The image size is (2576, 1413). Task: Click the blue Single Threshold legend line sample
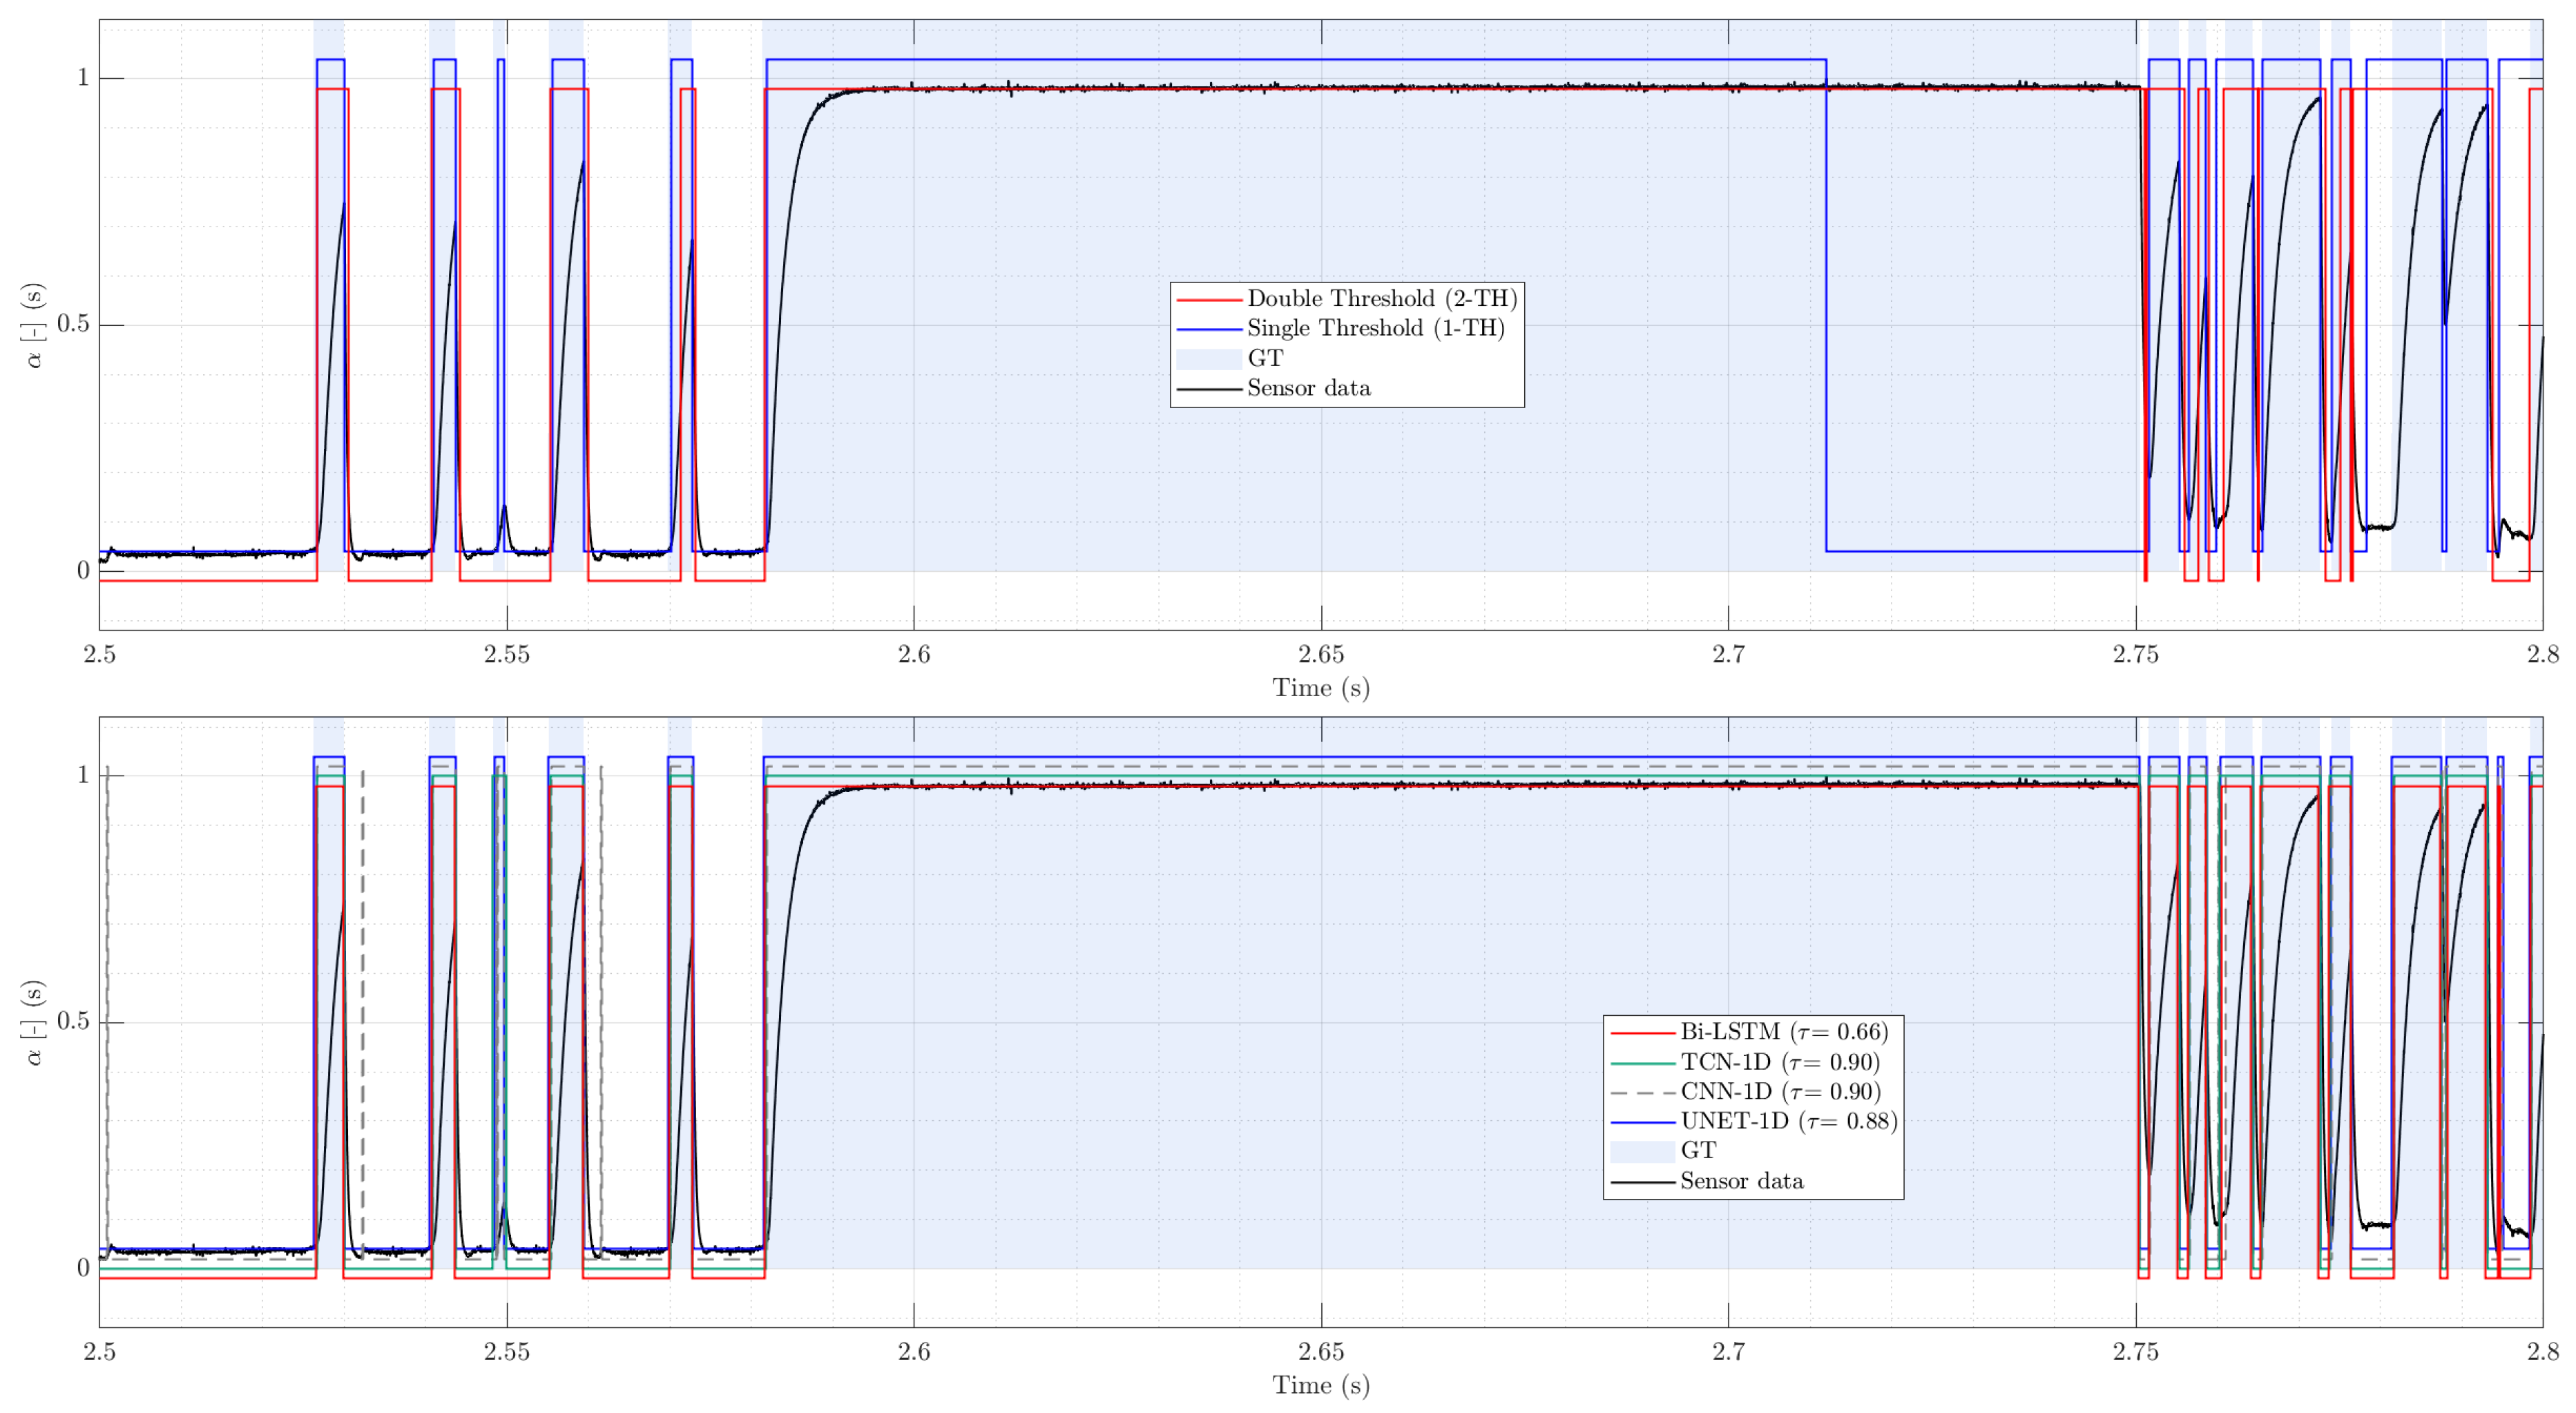1209,329
